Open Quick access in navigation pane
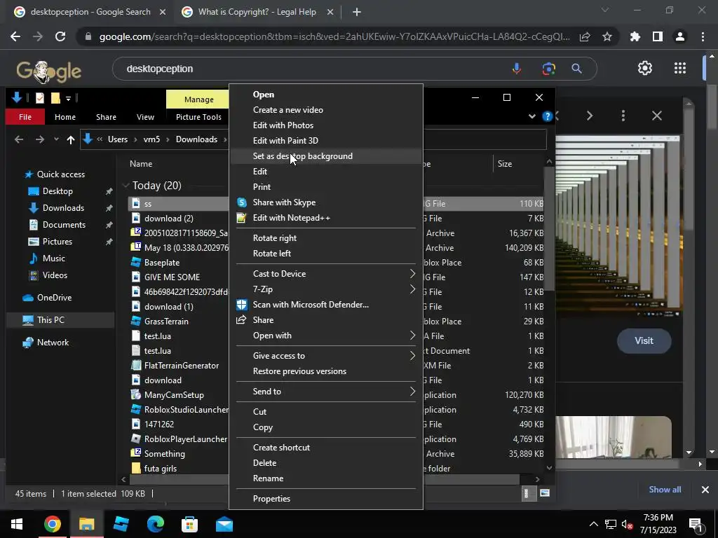 click(60, 174)
